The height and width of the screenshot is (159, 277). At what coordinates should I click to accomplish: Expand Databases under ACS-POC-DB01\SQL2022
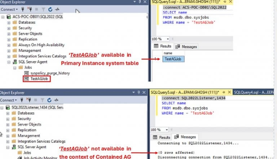tap(9, 23)
